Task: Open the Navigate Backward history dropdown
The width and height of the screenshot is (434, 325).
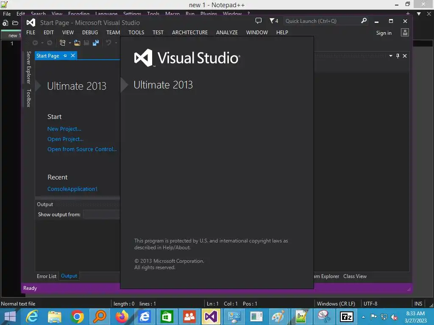Action: tap(42, 43)
